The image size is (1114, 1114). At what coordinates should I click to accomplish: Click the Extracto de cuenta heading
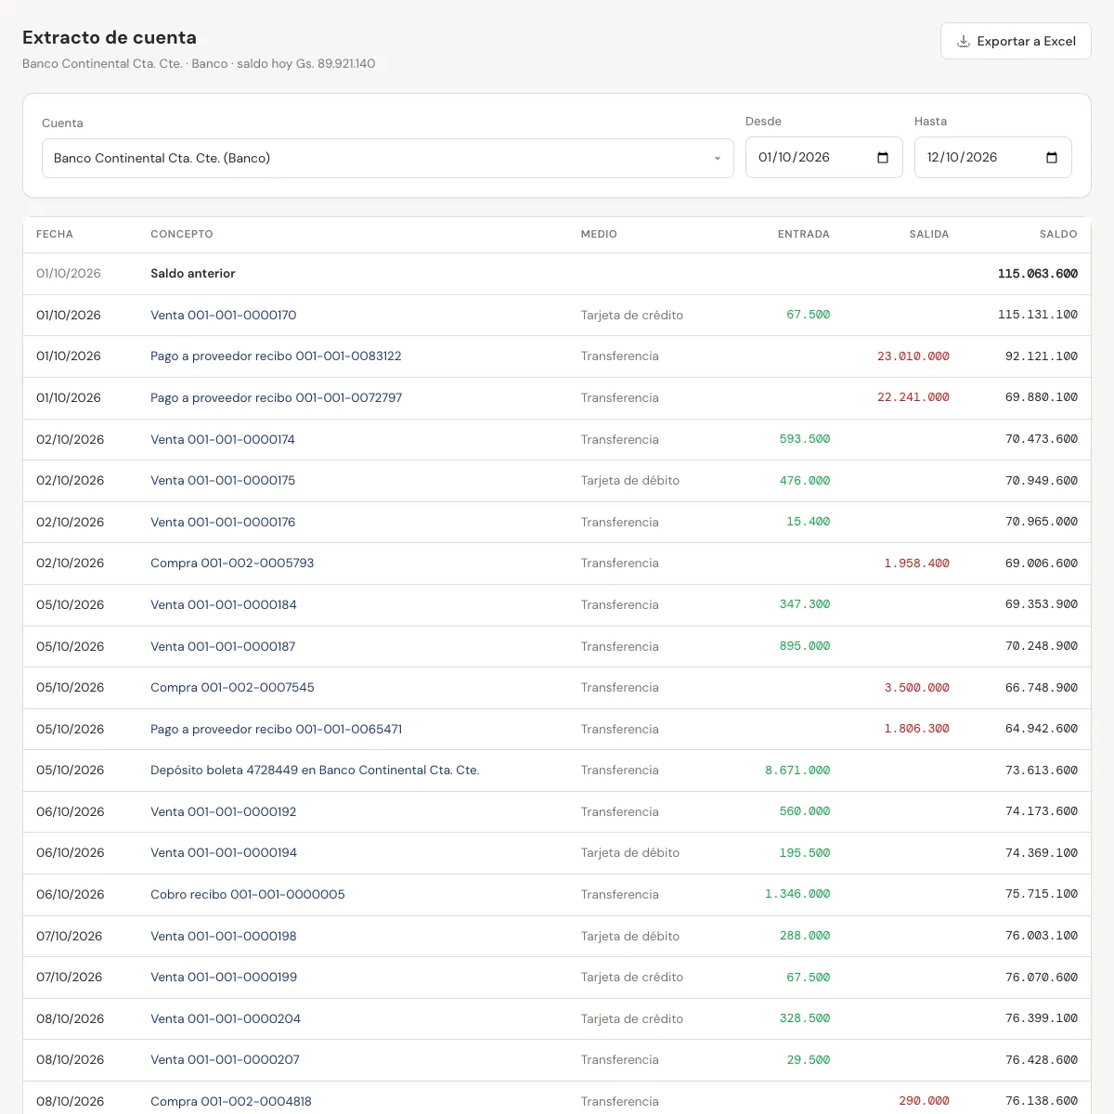tap(110, 38)
